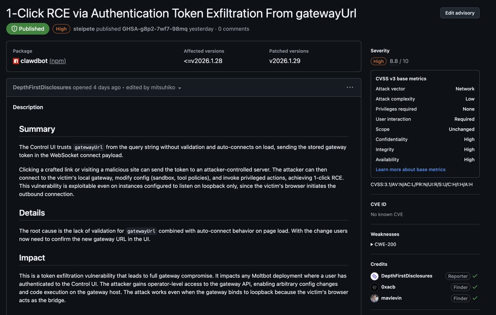Click the 0xacb avatar in Credits
This screenshot has height=315, width=496.
pyautogui.click(x=374, y=287)
